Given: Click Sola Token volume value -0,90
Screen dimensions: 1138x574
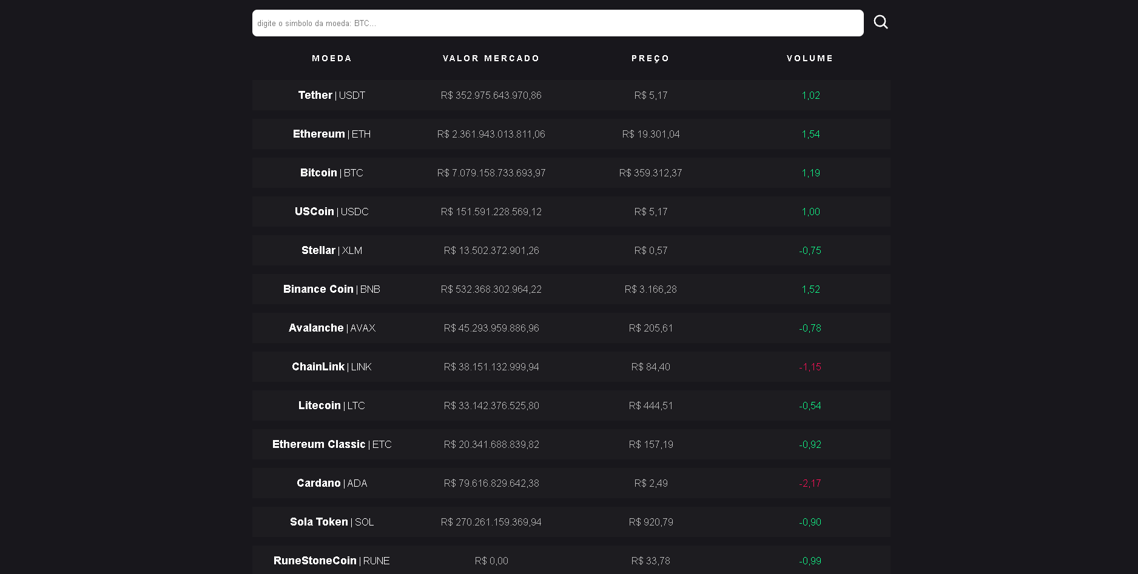Looking at the screenshot, I should click(810, 522).
